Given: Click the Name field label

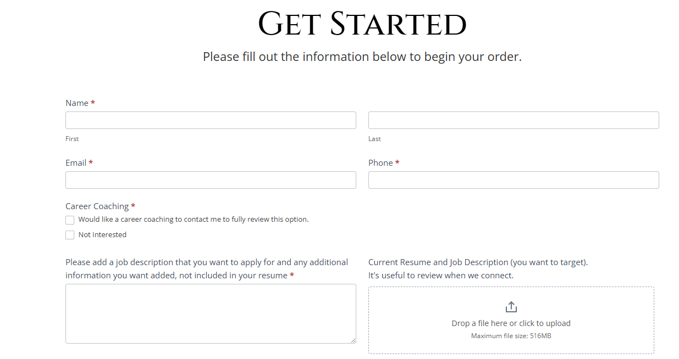Looking at the screenshot, I should [x=77, y=103].
